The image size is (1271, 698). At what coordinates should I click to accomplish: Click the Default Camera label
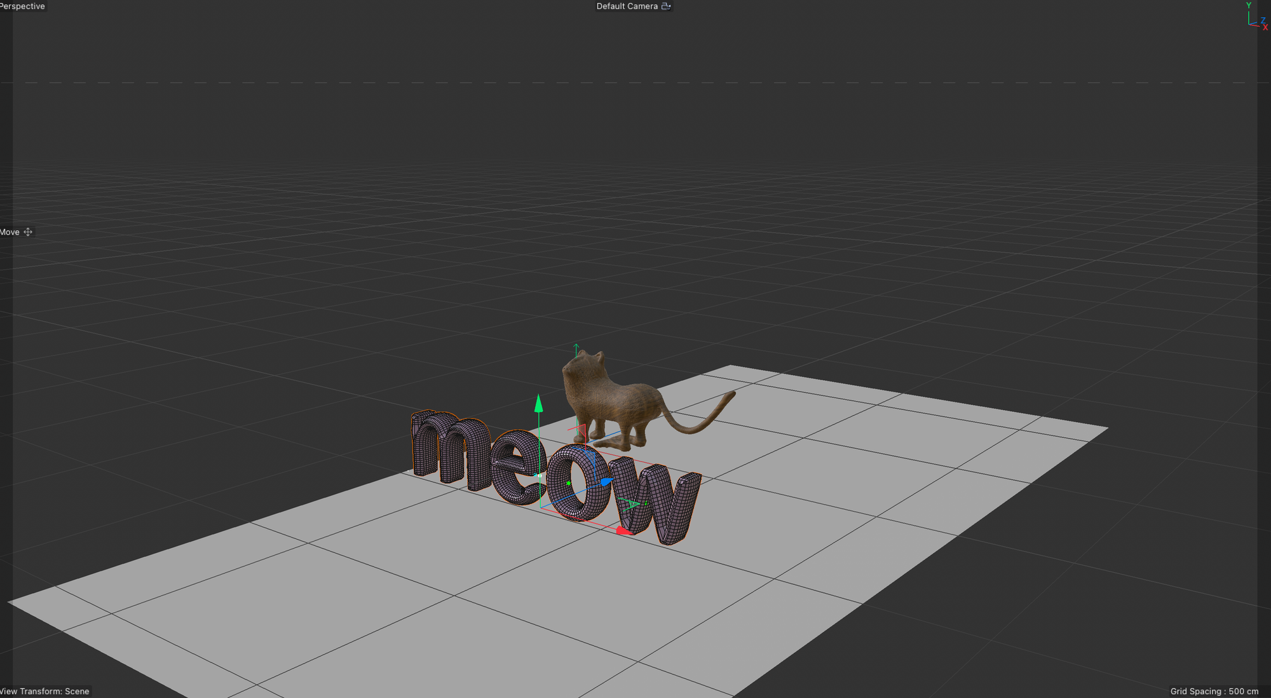tap(627, 6)
